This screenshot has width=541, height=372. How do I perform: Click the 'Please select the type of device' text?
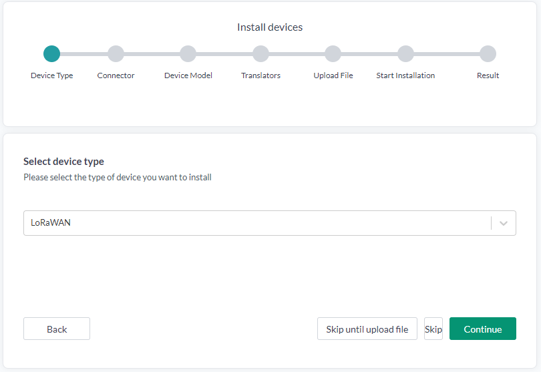click(118, 178)
